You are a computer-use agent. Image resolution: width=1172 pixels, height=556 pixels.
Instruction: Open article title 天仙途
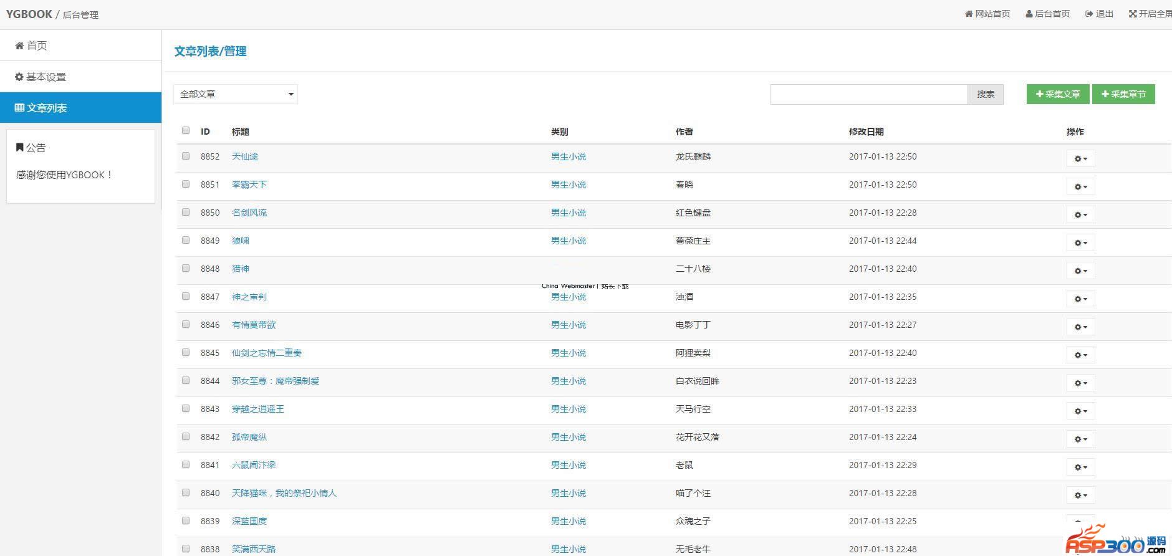[x=245, y=156]
